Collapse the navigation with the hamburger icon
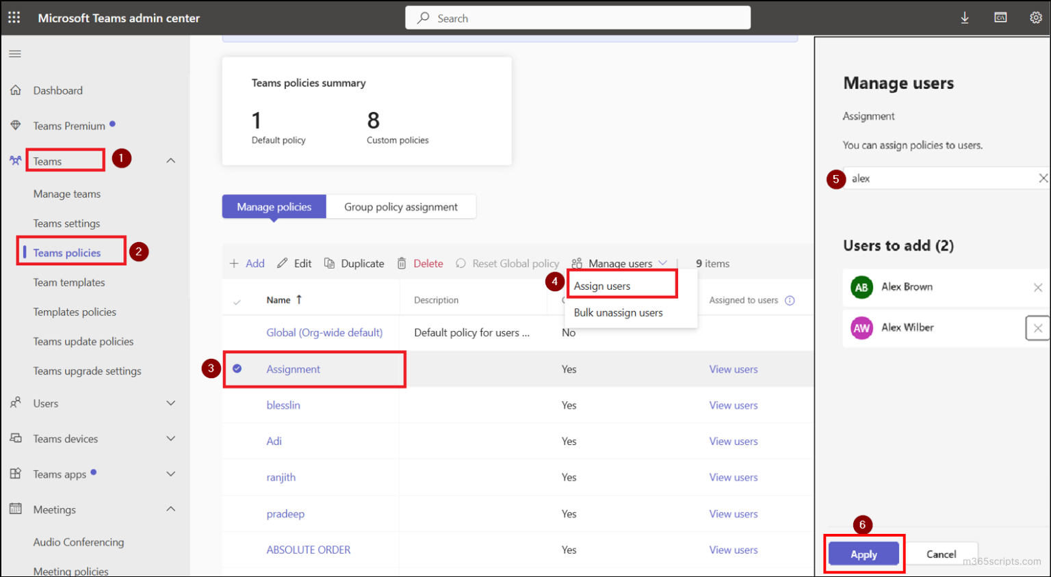 tap(14, 53)
